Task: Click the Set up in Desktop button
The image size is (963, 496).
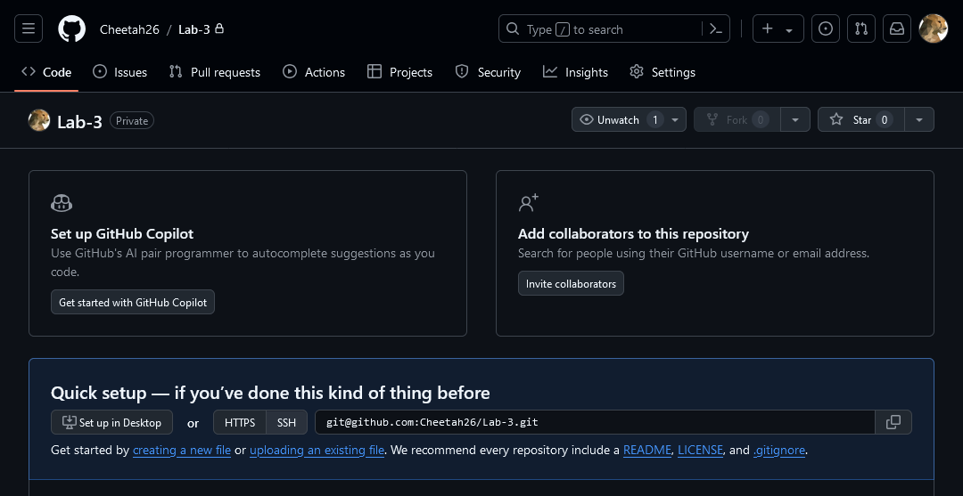Action: click(111, 422)
